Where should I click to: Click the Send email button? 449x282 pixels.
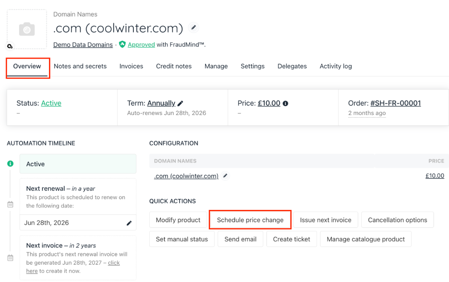point(240,239)
